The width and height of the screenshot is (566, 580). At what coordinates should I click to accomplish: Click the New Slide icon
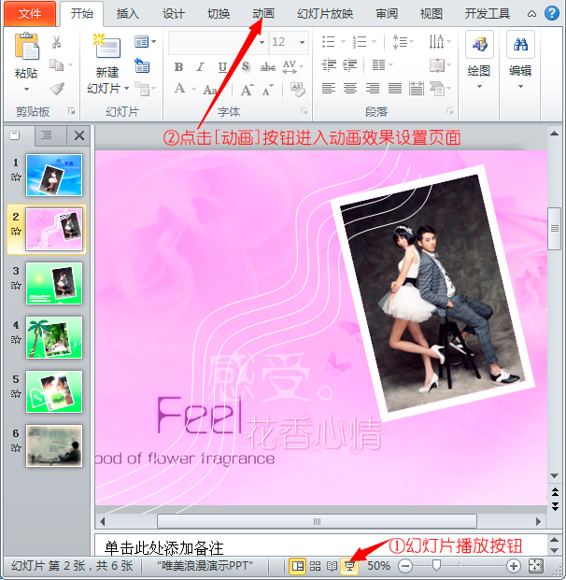pyautogui.click(x=106, y=46)
